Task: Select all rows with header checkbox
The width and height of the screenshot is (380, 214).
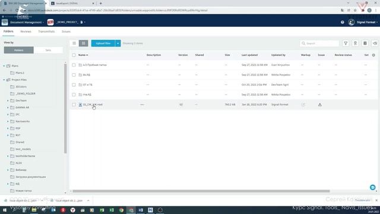Action: pos(74,55)
